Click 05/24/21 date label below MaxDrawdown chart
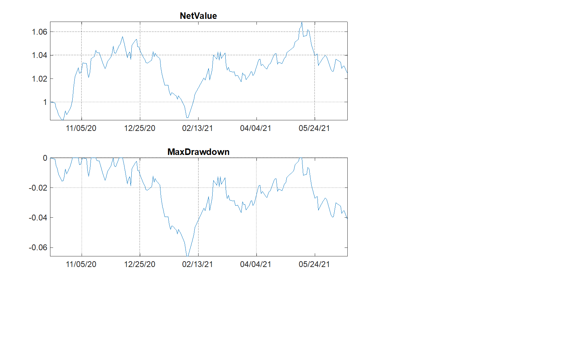Screen dimensions: 562x351 (x=314, y=264)
